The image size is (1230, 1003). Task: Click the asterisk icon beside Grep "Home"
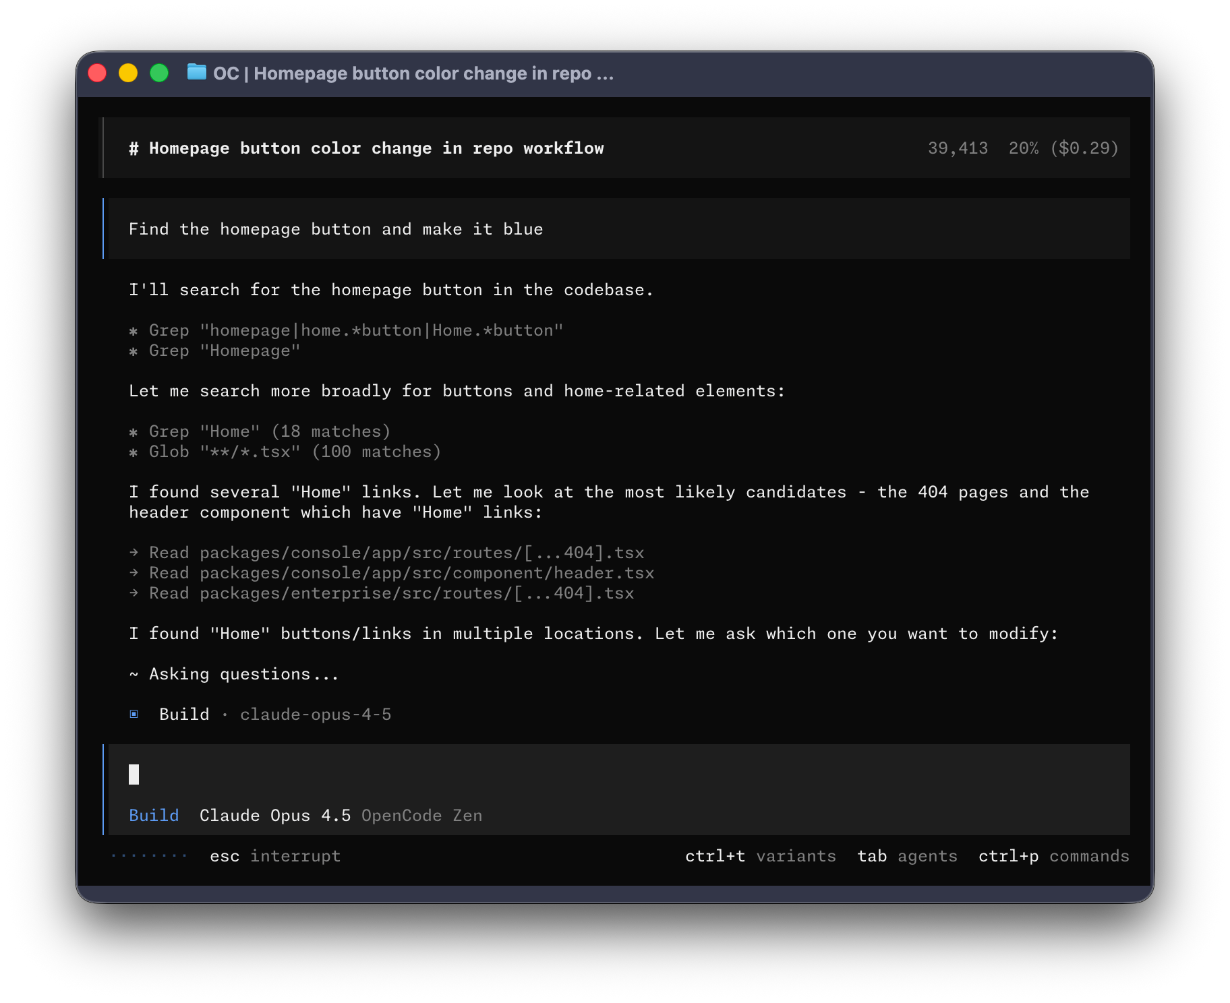(134, 431)
